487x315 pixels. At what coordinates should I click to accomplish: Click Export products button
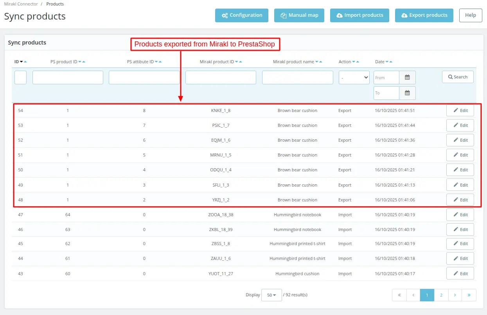(x=424, y=15)
